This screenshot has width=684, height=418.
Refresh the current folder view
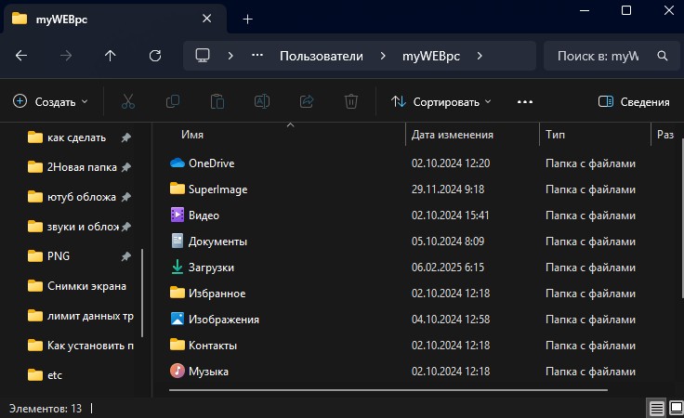tap(155, 56)
